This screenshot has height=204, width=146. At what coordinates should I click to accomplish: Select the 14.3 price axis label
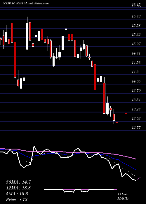pos(135,72)
